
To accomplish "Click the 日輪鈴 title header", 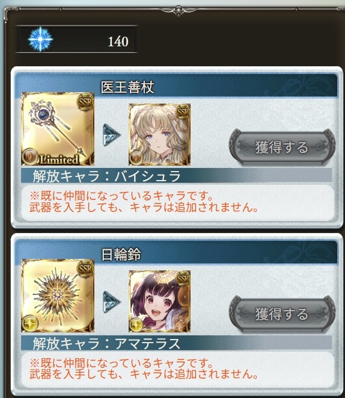I will click(121, 254).
